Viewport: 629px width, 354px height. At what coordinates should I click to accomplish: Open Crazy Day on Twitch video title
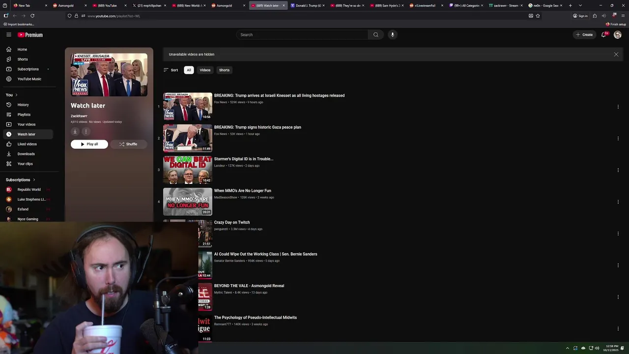coord(232,222)
